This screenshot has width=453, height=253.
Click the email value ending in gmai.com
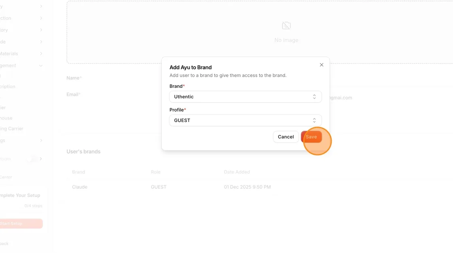[341, 98]
